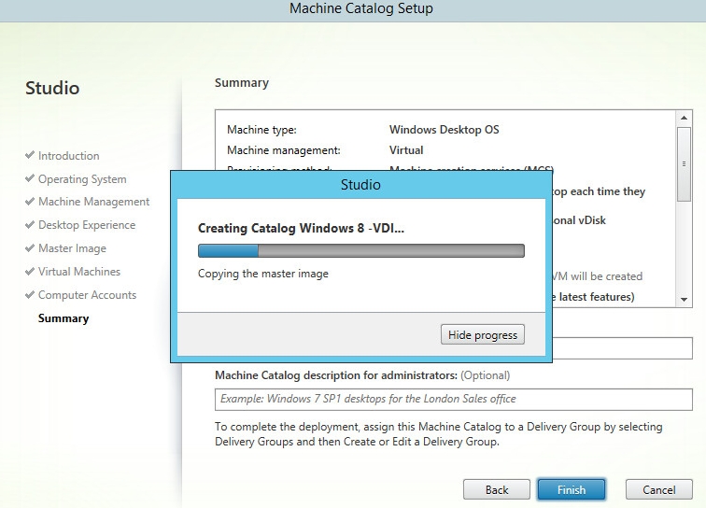Open the Computer Accounts wizard step

88,295
